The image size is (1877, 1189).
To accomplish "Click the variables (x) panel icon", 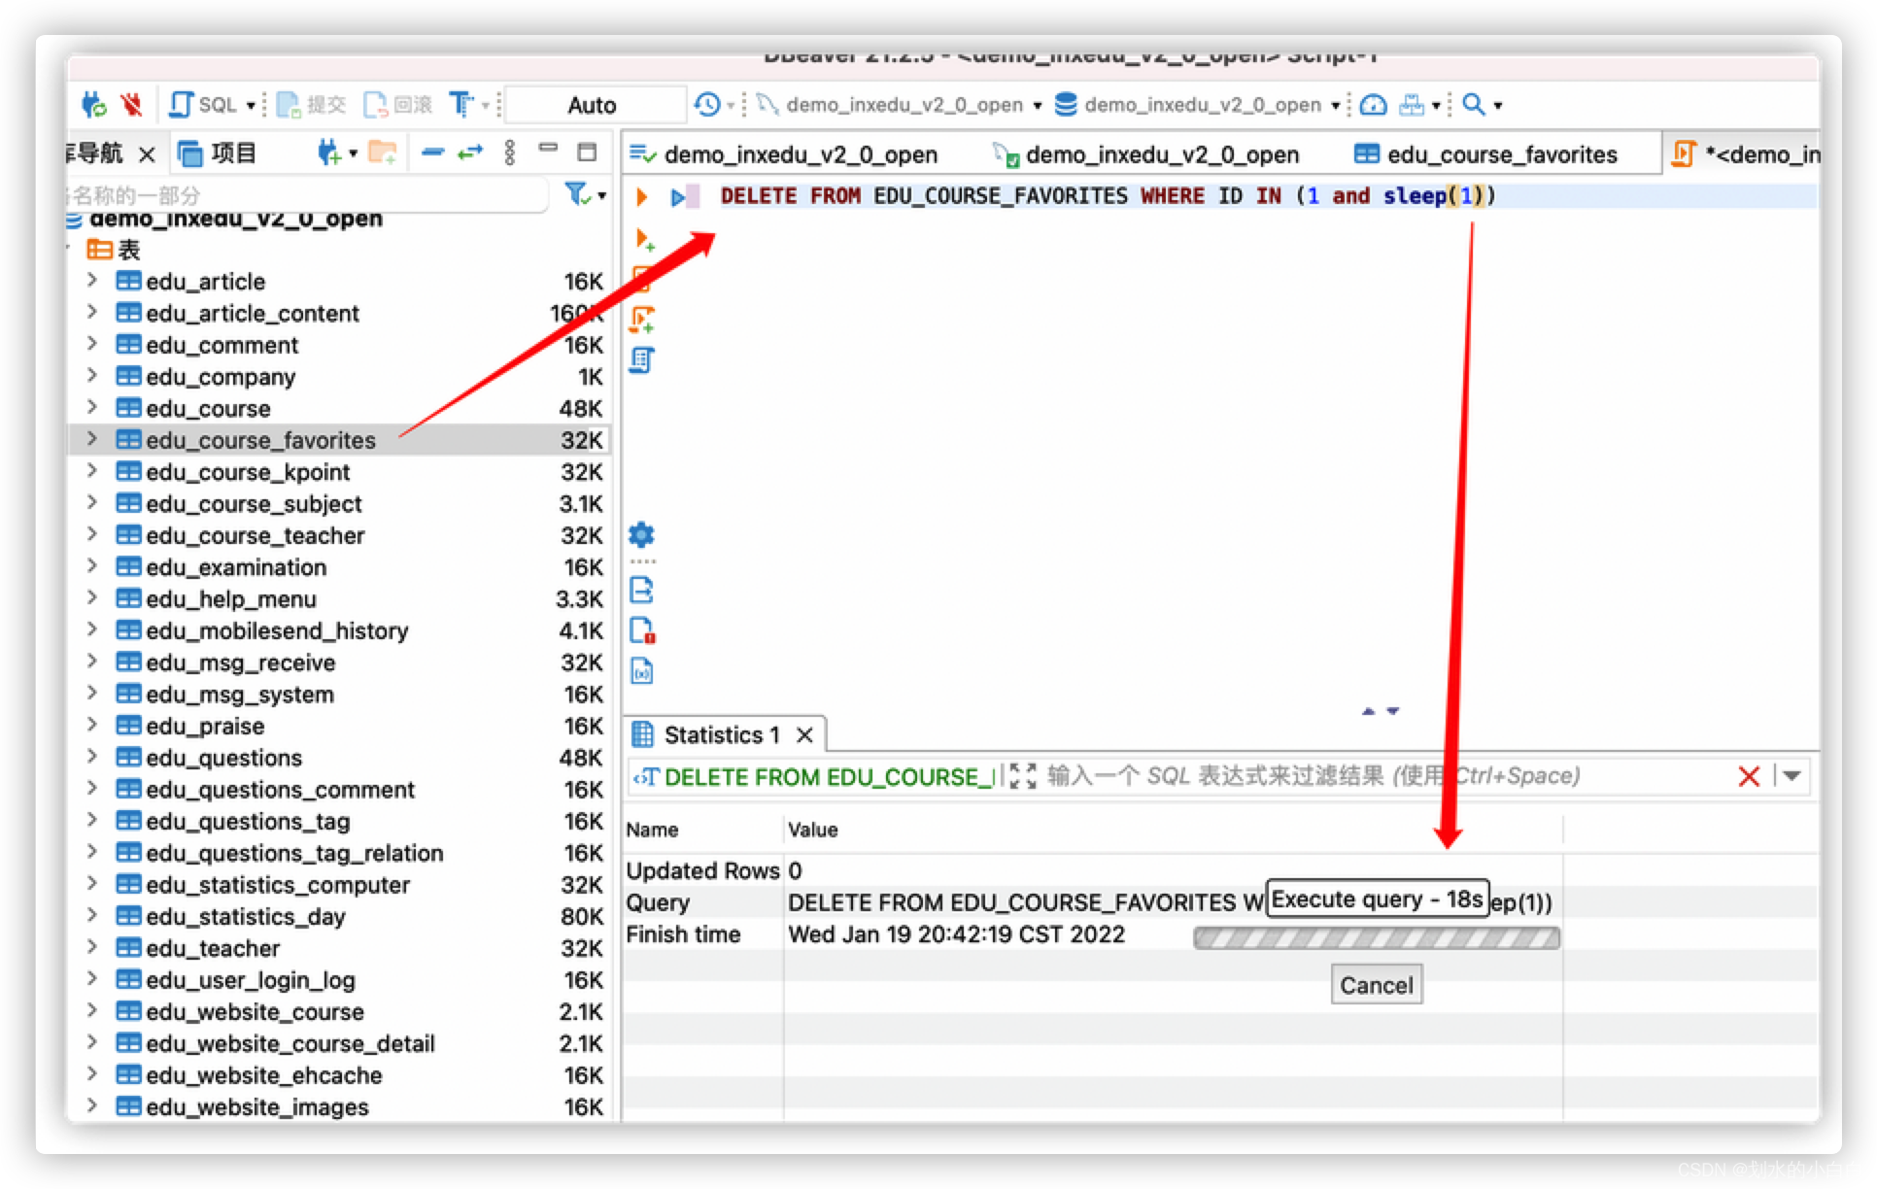I will (642, 671).
